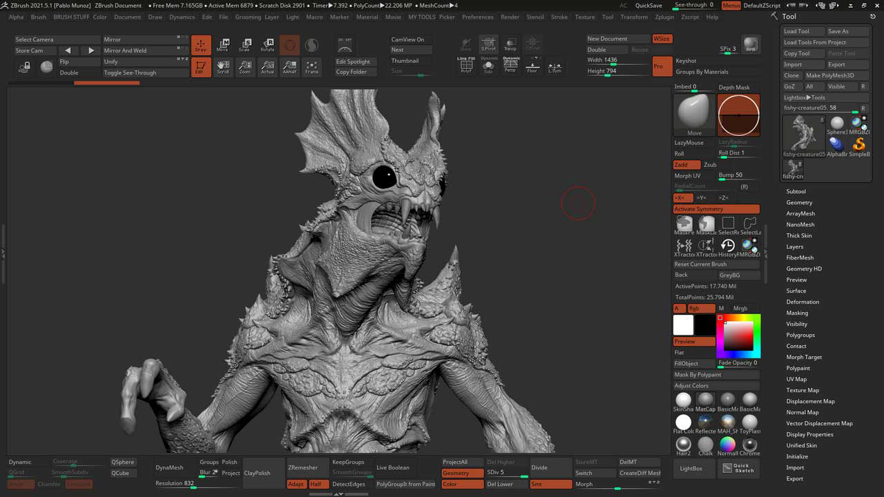The image size is (884, 497).
Task: Expand the Geometry HD section
Action: 804,269
